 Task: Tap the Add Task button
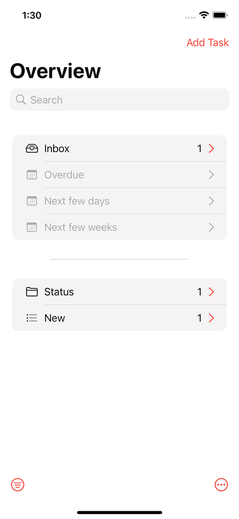[x=208, y=43]
